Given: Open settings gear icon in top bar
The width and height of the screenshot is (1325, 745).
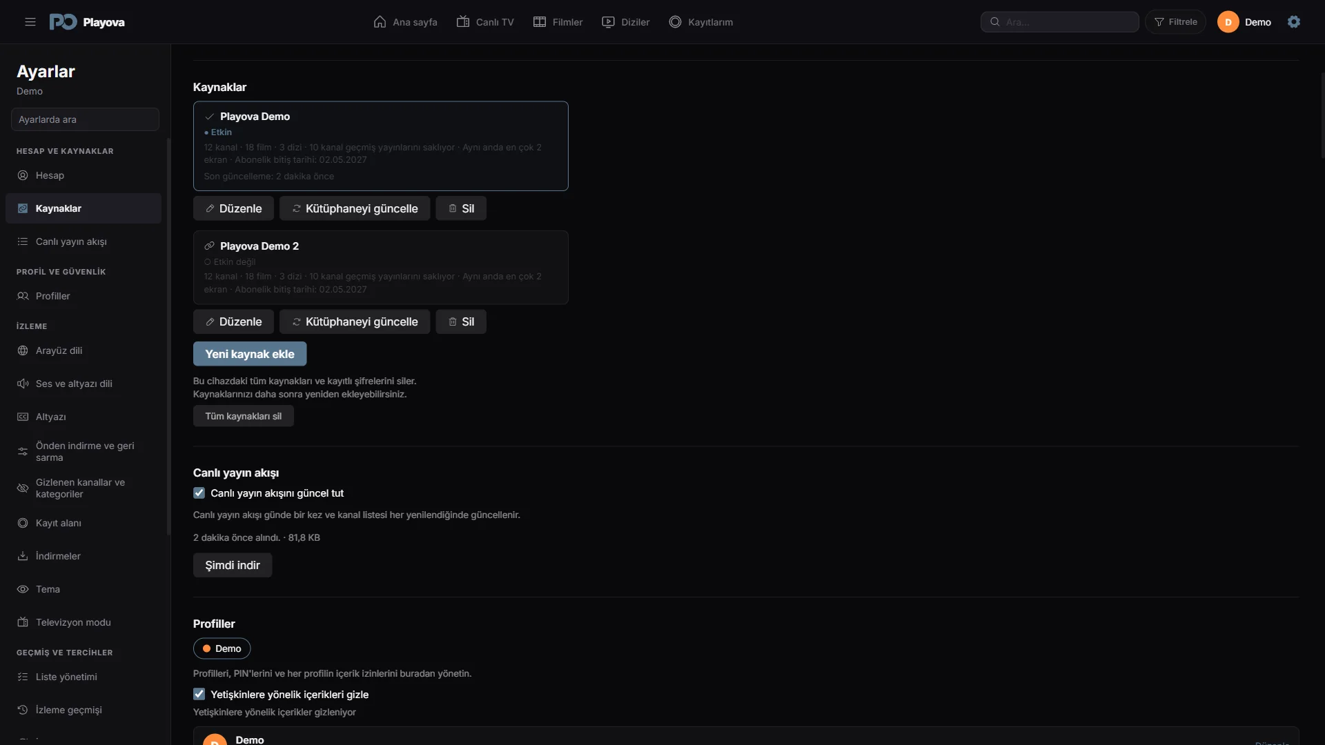Looking at the screenshot, I should [x=1294, y=22].
